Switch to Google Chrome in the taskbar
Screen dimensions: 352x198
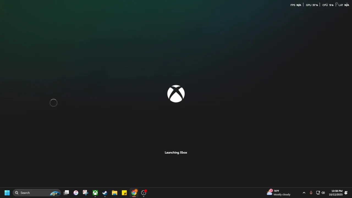click(134, 193)
